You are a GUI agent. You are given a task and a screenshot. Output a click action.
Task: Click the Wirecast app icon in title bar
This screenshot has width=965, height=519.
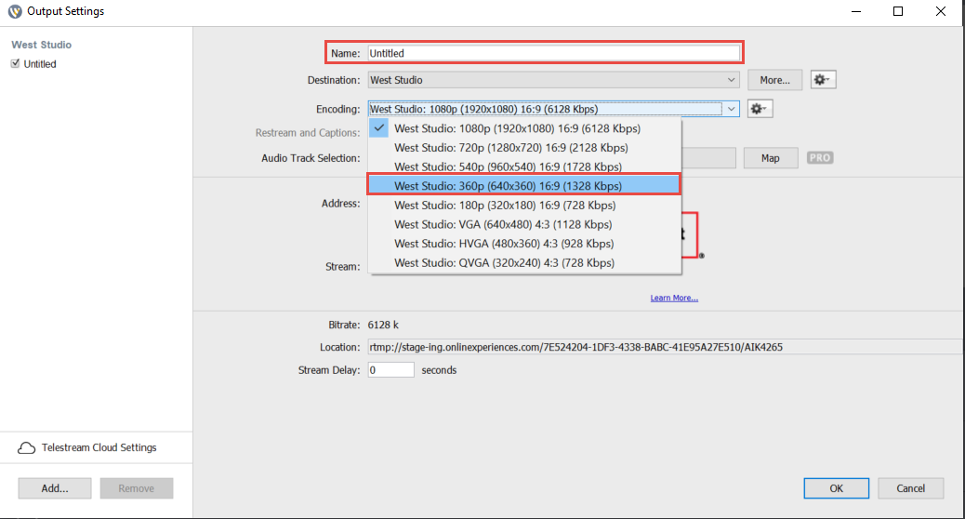point(15,11)
